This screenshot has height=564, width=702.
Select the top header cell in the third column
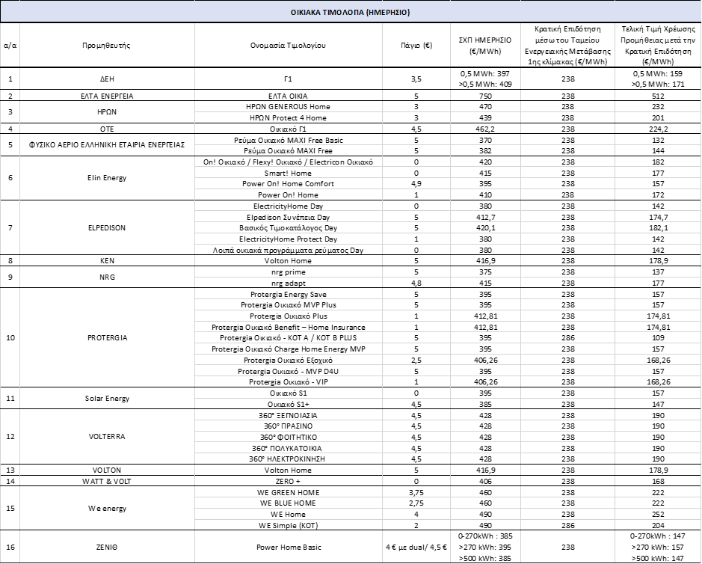(289, 45)
